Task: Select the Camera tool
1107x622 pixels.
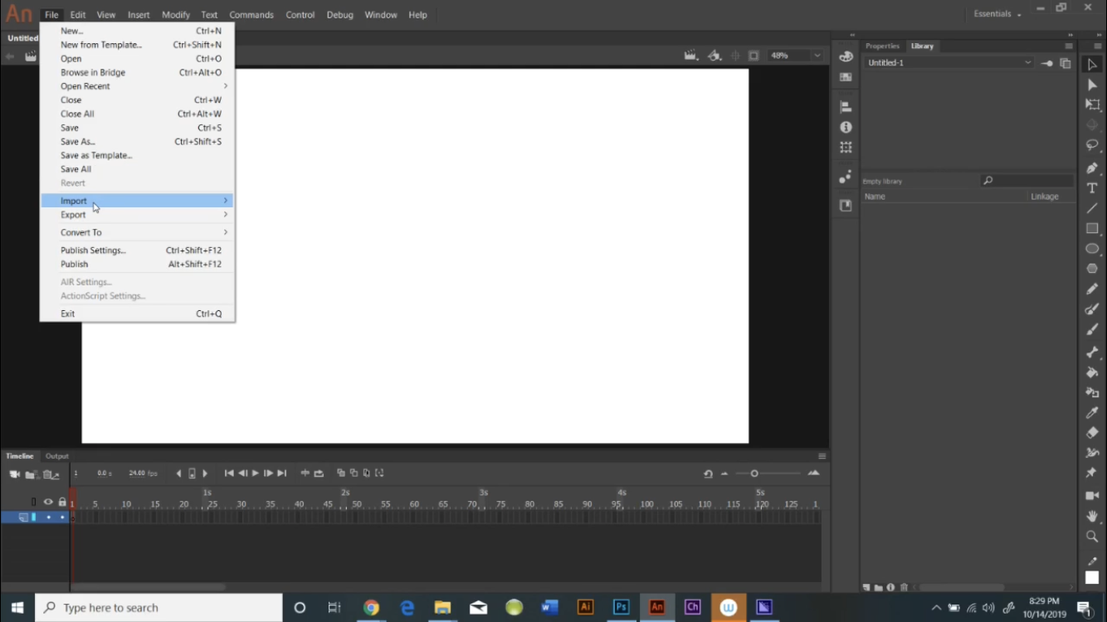Action: coord(1092,495)
